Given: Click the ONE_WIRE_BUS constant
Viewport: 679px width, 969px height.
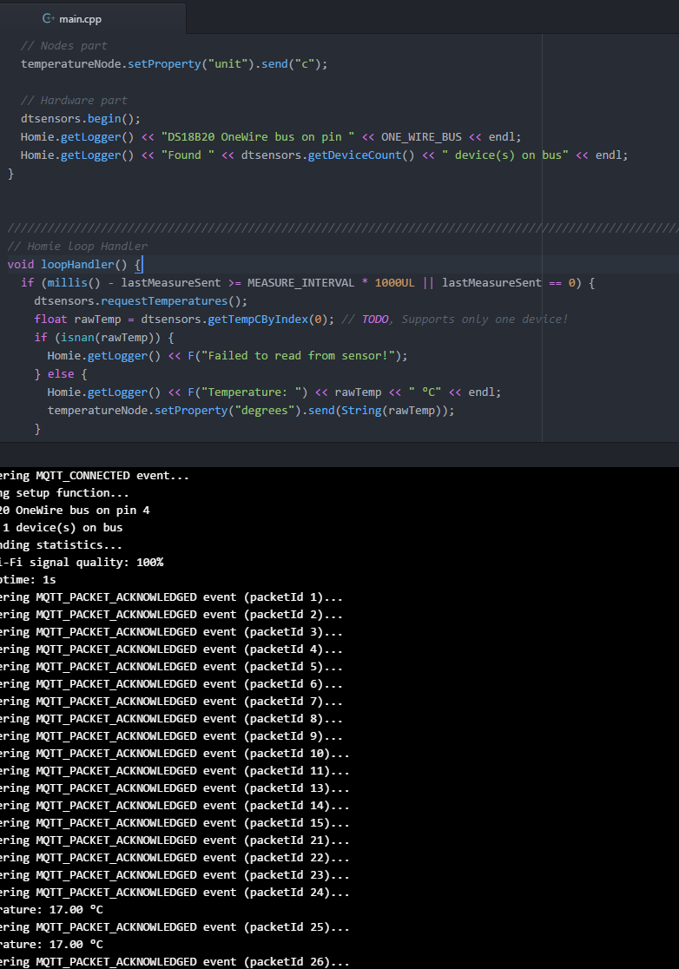Looking at the screenshot, I should [x=421, y=136].
